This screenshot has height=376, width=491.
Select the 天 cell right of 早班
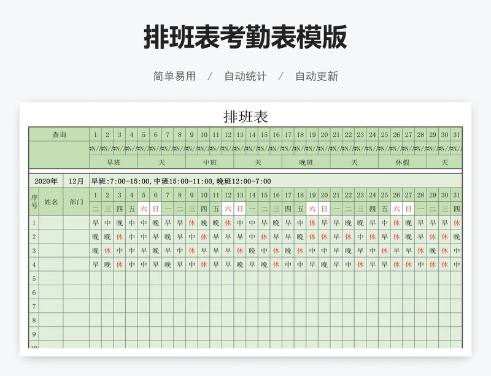161,162
